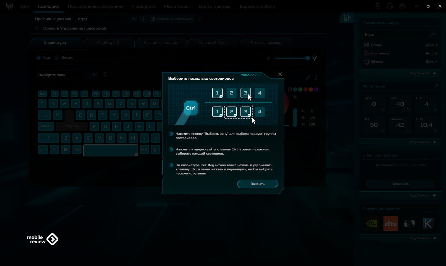Click the headset support icon

pyautogui.click(x=390, y=6)
